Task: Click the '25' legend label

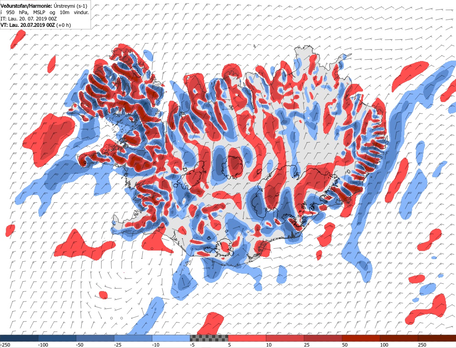Action: pos(307,345)
